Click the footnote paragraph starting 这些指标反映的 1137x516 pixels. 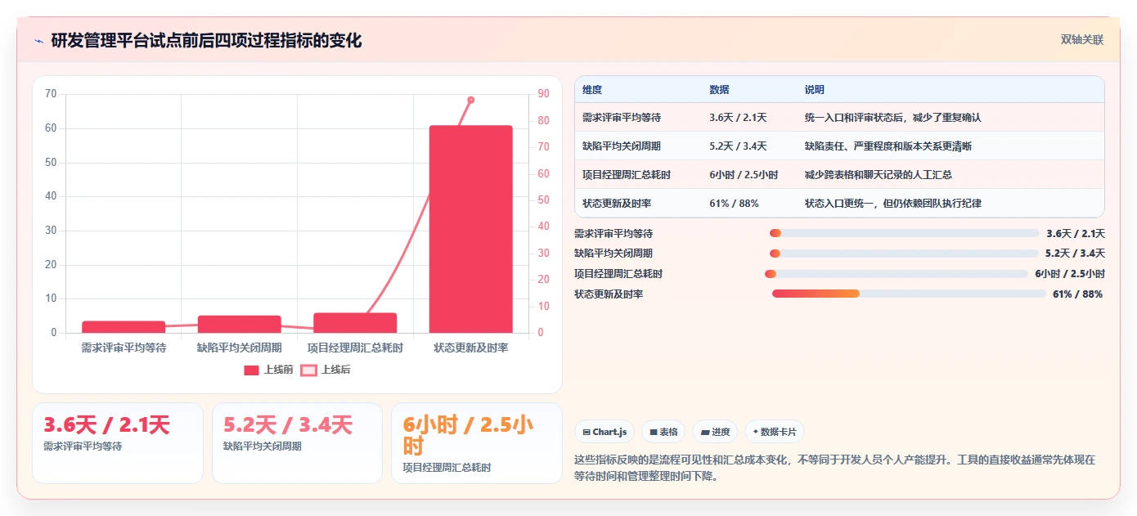pos(835,468)
